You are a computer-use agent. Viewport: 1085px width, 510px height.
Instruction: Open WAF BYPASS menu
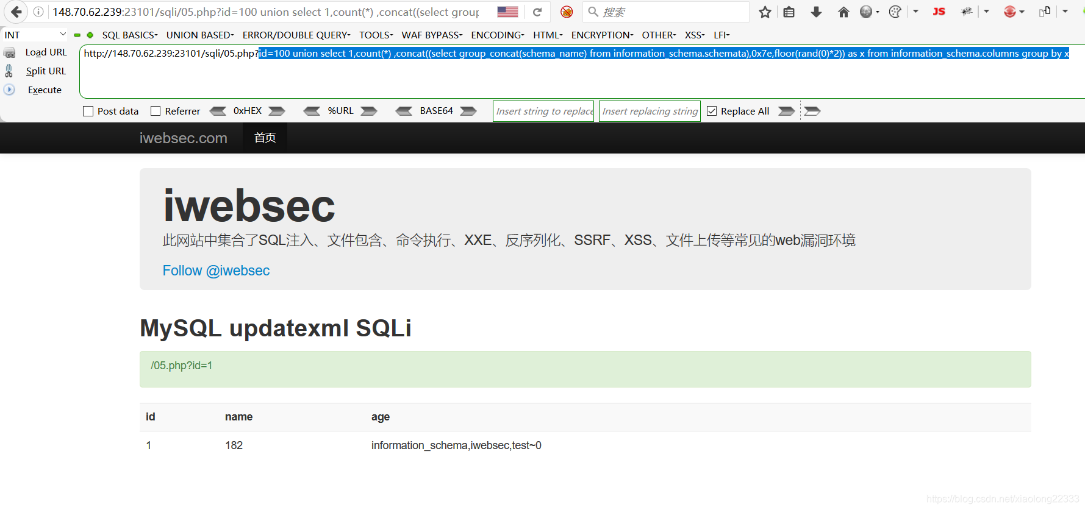[x=432, y=35]
